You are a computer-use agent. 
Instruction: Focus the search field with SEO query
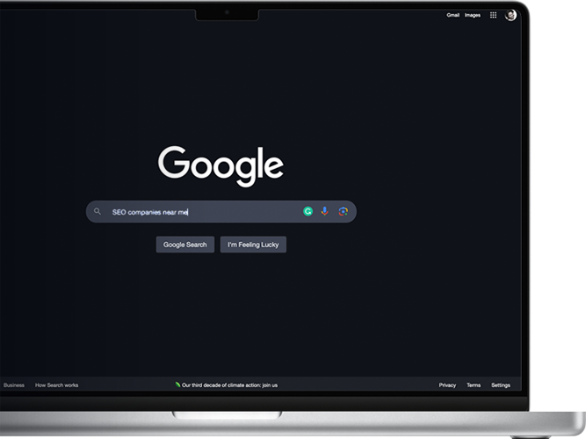(x=221, y=212)
